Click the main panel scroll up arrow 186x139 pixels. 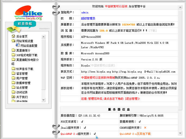180,7
